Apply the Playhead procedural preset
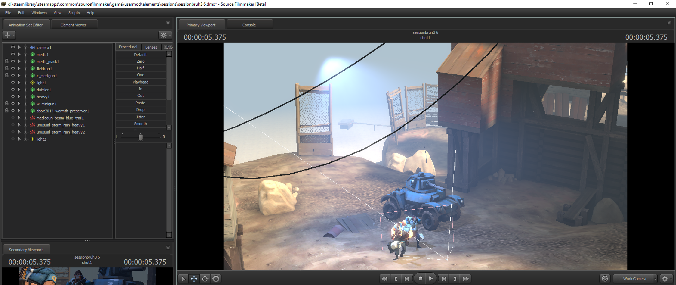The height and width of the screenshot is (285, 676). coord(140,82)
